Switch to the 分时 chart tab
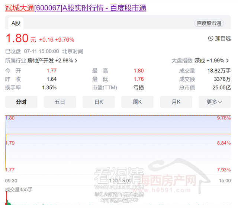This screenshot has width=238, height=209. coord(21,102)
